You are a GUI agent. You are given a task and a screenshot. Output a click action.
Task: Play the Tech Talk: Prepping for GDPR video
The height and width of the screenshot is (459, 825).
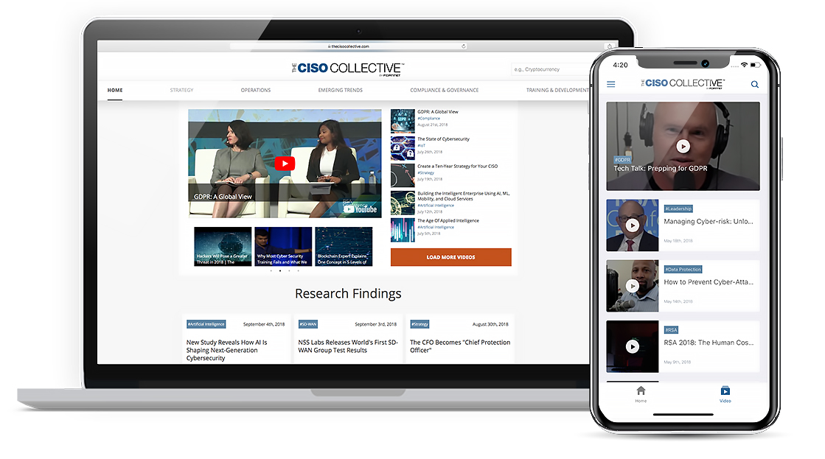pyautogui.click(x=683, y=146)
